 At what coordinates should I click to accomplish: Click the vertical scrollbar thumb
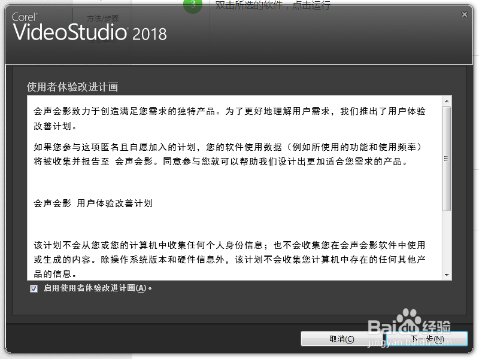tap(447, 159)
